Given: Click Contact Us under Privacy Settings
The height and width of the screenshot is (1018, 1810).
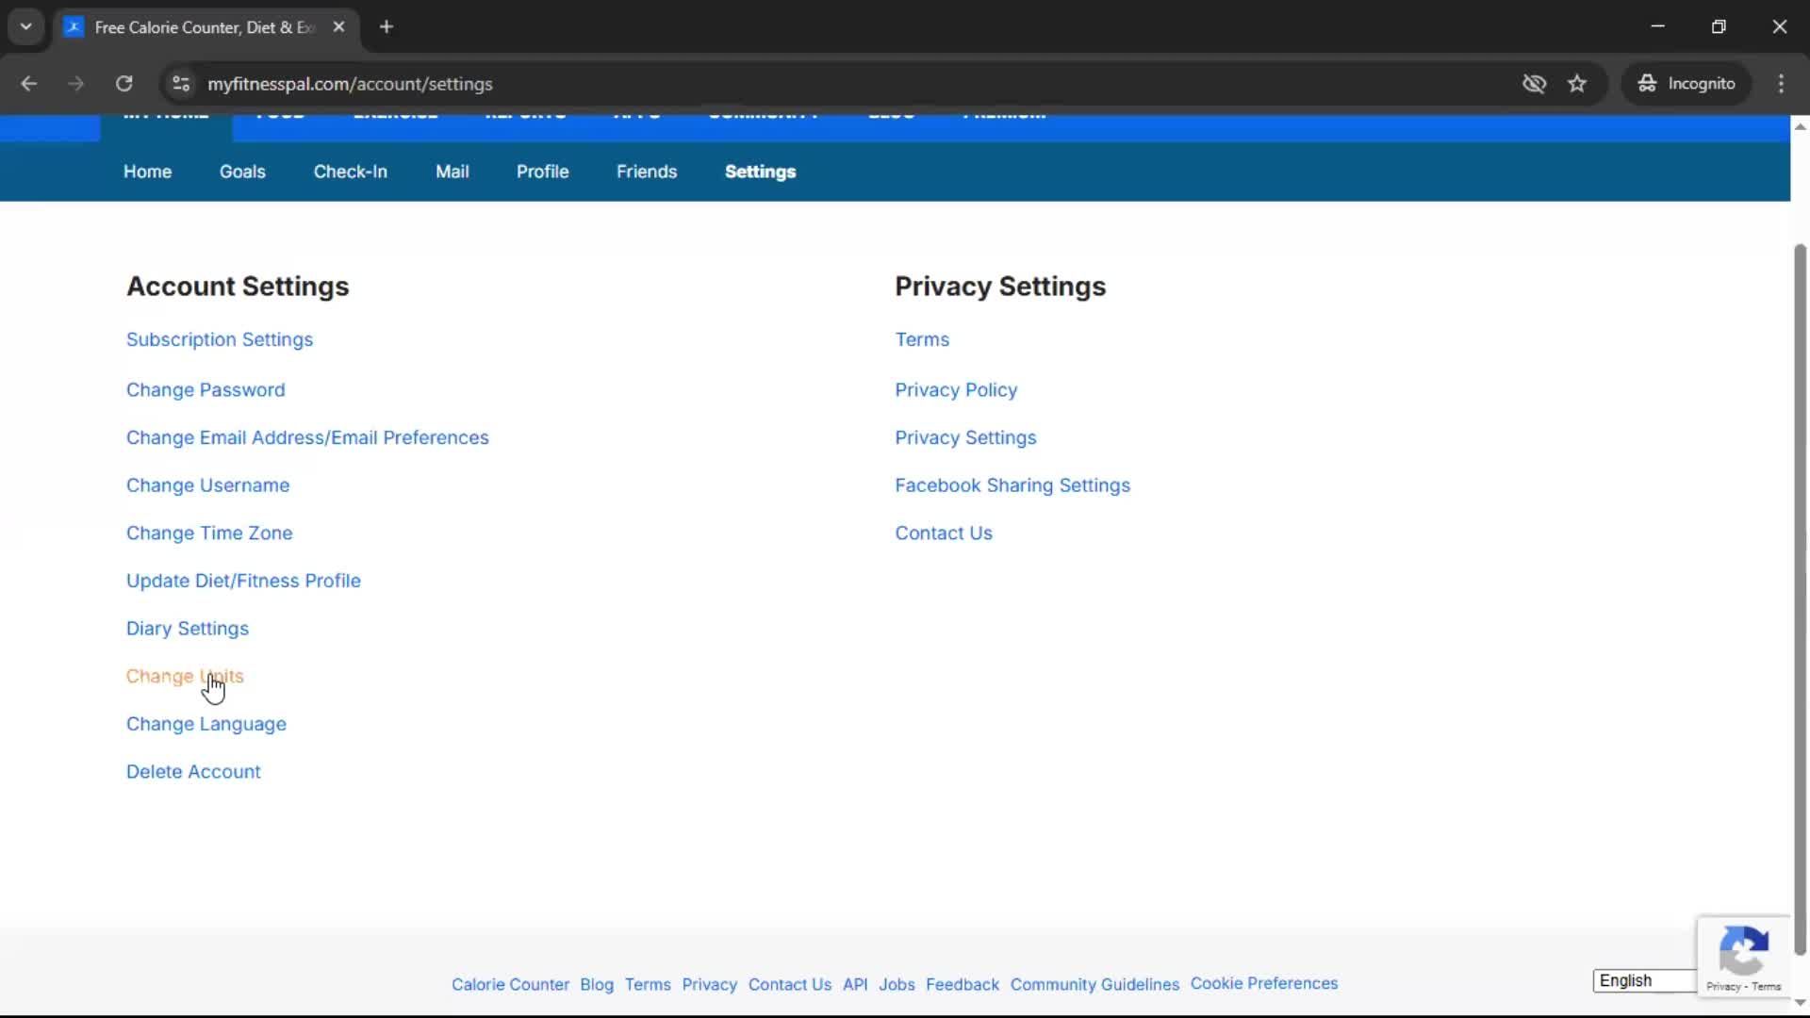Looking at the screenshot, I should point(944,534).
